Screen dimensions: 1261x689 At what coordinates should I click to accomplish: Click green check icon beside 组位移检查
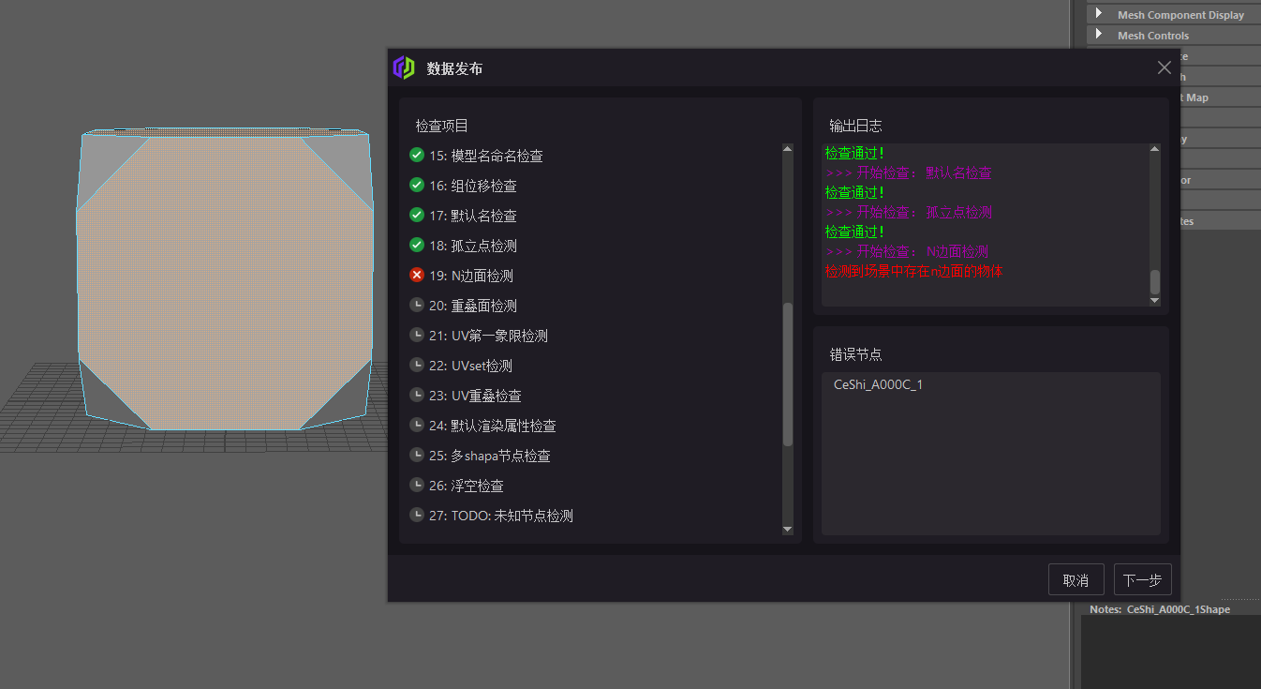click(416, 185)
